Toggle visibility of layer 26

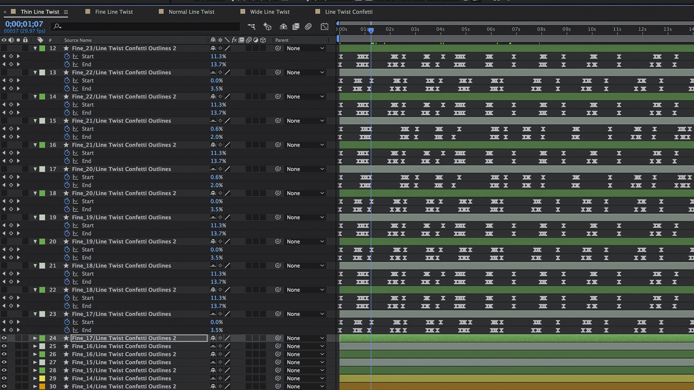pos(4,354)
